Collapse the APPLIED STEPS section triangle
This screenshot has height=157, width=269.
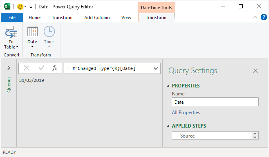(168, 126)
